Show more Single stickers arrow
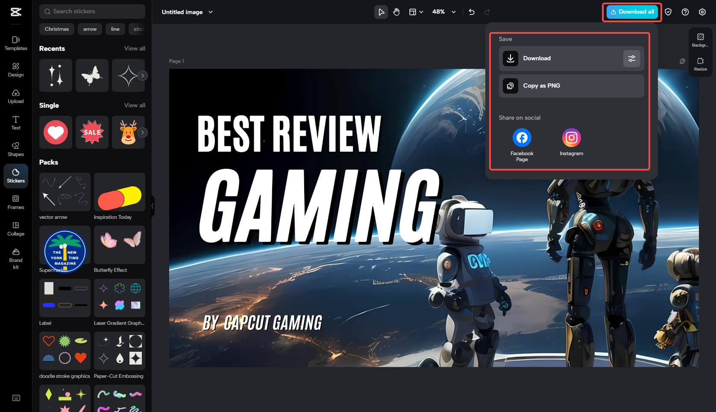The height and width of the screenshot is (412, 716). pos(143,132)
